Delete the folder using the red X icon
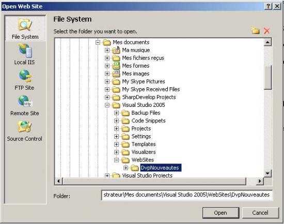Screen dimensions: 284x224 (x=267, y=30)
